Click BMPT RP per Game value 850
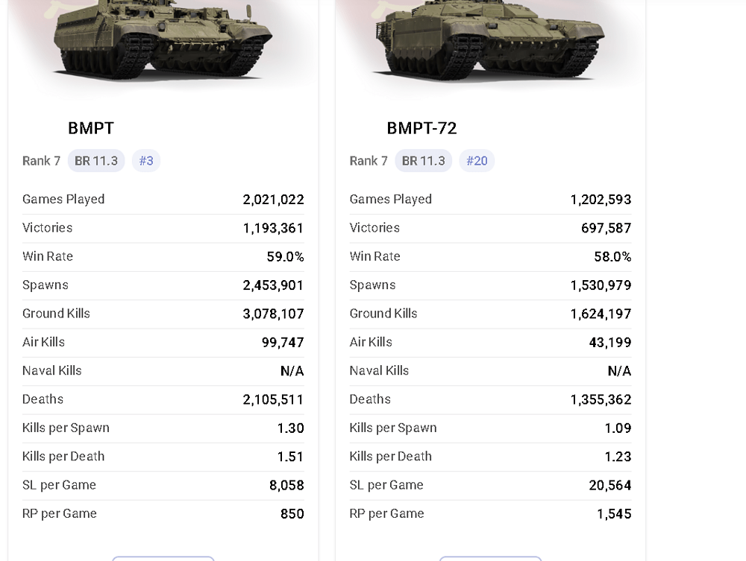The width and height of the screenshot is (746, 561). click(292, 514)
